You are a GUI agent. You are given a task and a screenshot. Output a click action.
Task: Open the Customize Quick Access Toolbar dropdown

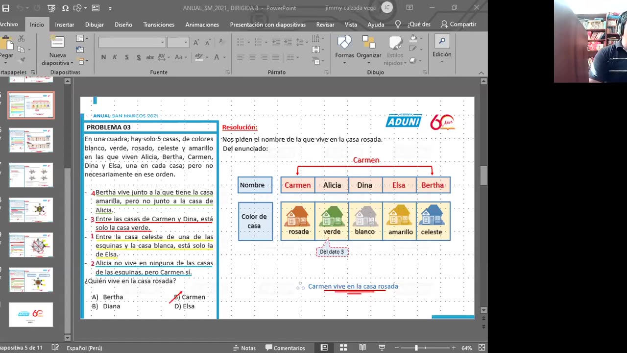110,8
